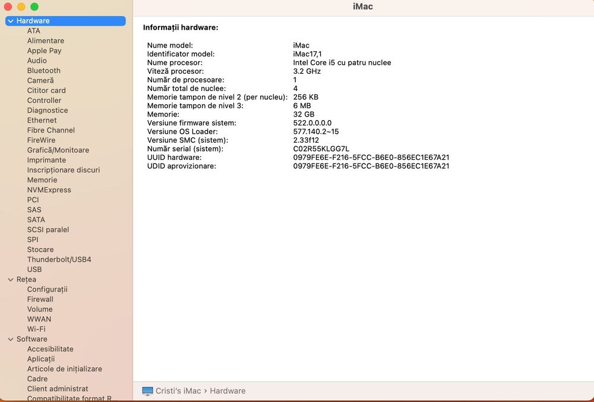Open Diagnostice entry

point(48,111)
